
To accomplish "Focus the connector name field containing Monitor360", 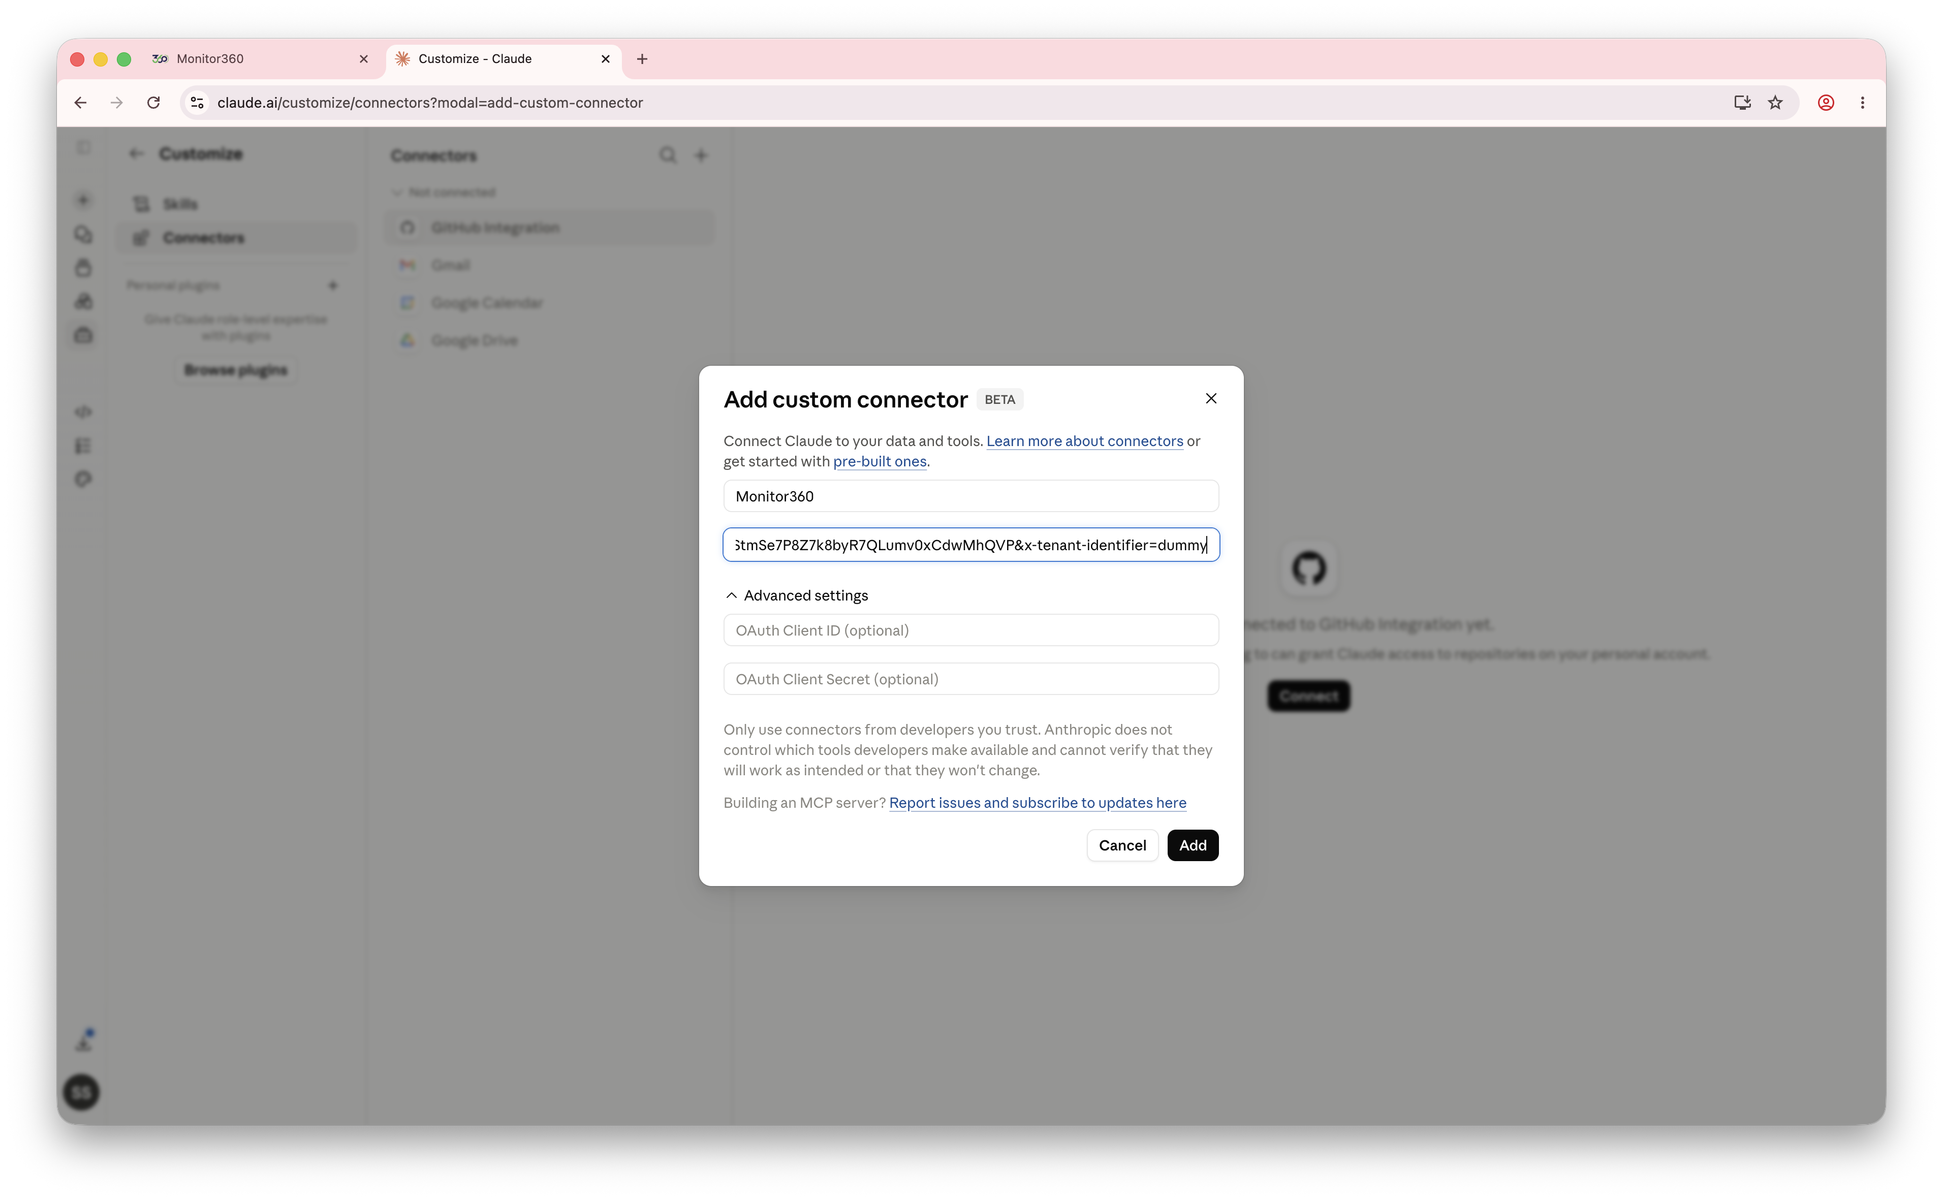I will tap(970, 496).
